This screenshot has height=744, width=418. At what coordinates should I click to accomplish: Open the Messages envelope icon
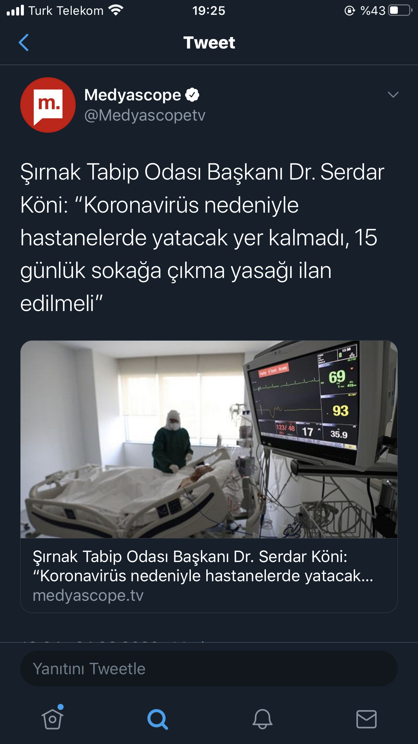pyautogui.click(x=367, y=719)
